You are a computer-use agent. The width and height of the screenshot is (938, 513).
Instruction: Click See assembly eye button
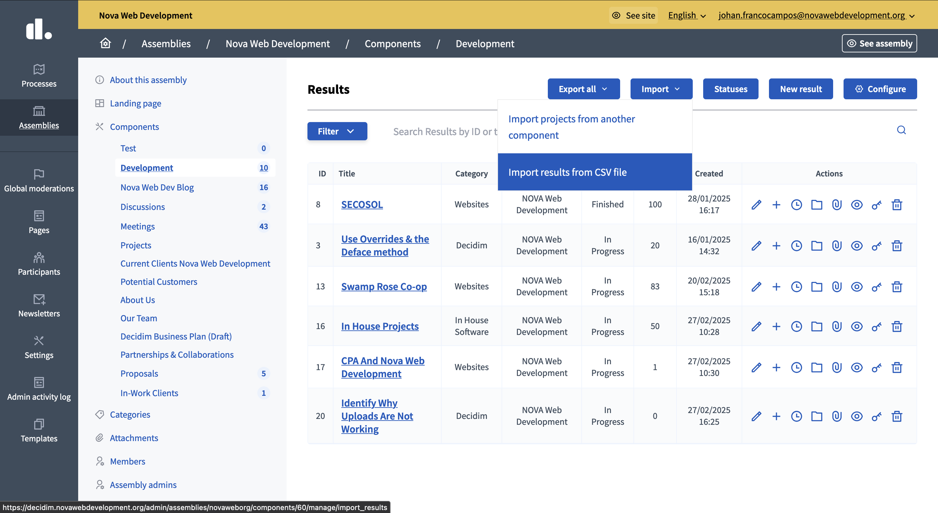pyautogui.click(x=879, y=43)
